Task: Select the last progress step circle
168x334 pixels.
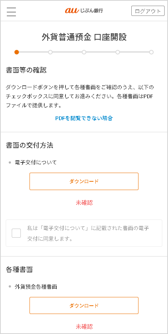Action: click(x=151, y=52)
